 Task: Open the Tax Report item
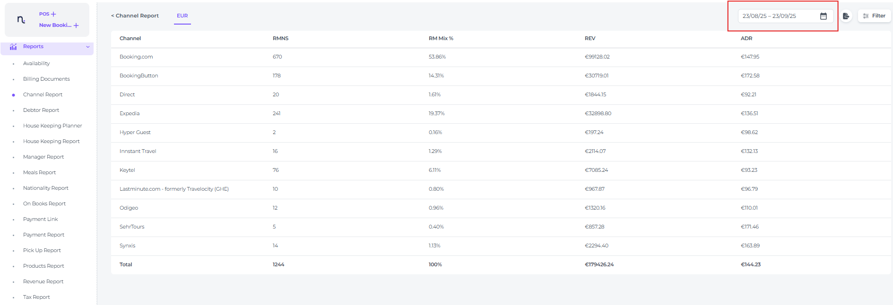[x=36, y=297]
